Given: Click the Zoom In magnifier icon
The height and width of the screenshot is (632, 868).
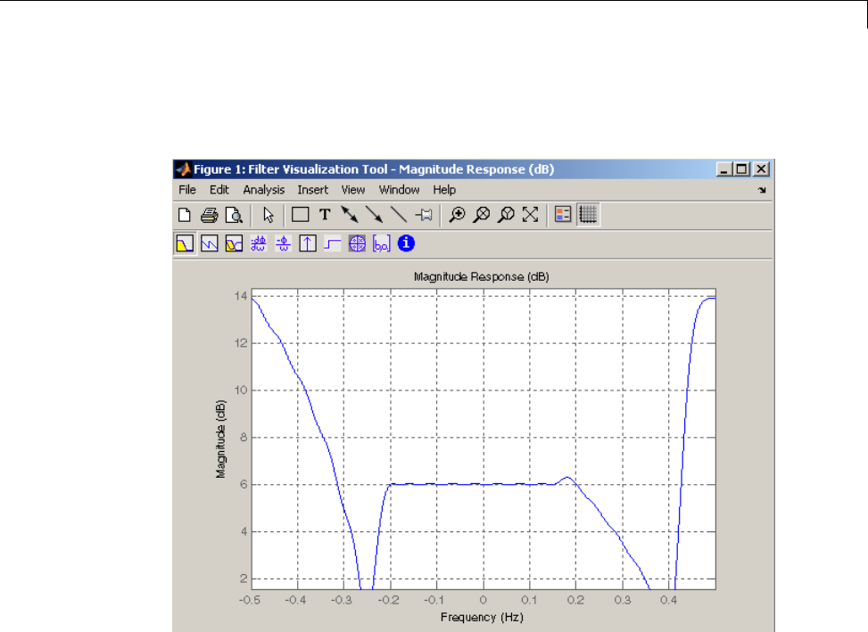Looking at the screenshot, I should click(457, 215).
